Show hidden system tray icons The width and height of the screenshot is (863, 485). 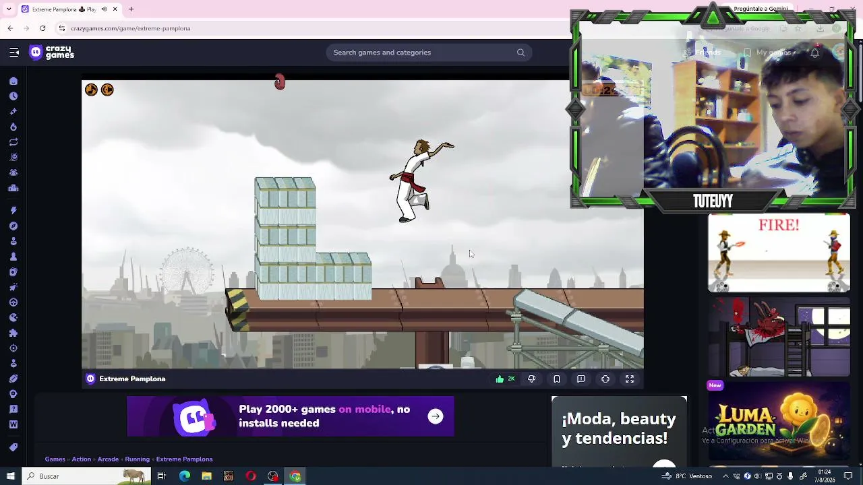725,476
